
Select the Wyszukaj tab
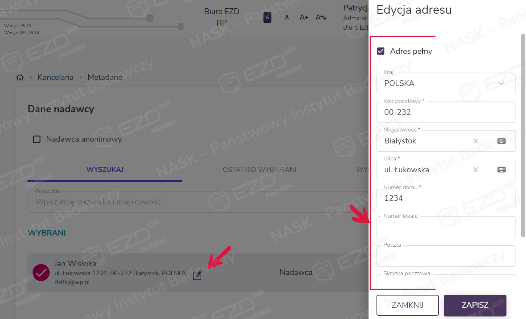105,169
